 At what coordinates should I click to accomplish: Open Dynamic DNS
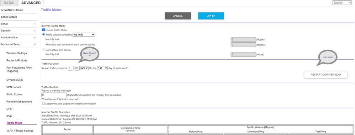pos(15,80)
